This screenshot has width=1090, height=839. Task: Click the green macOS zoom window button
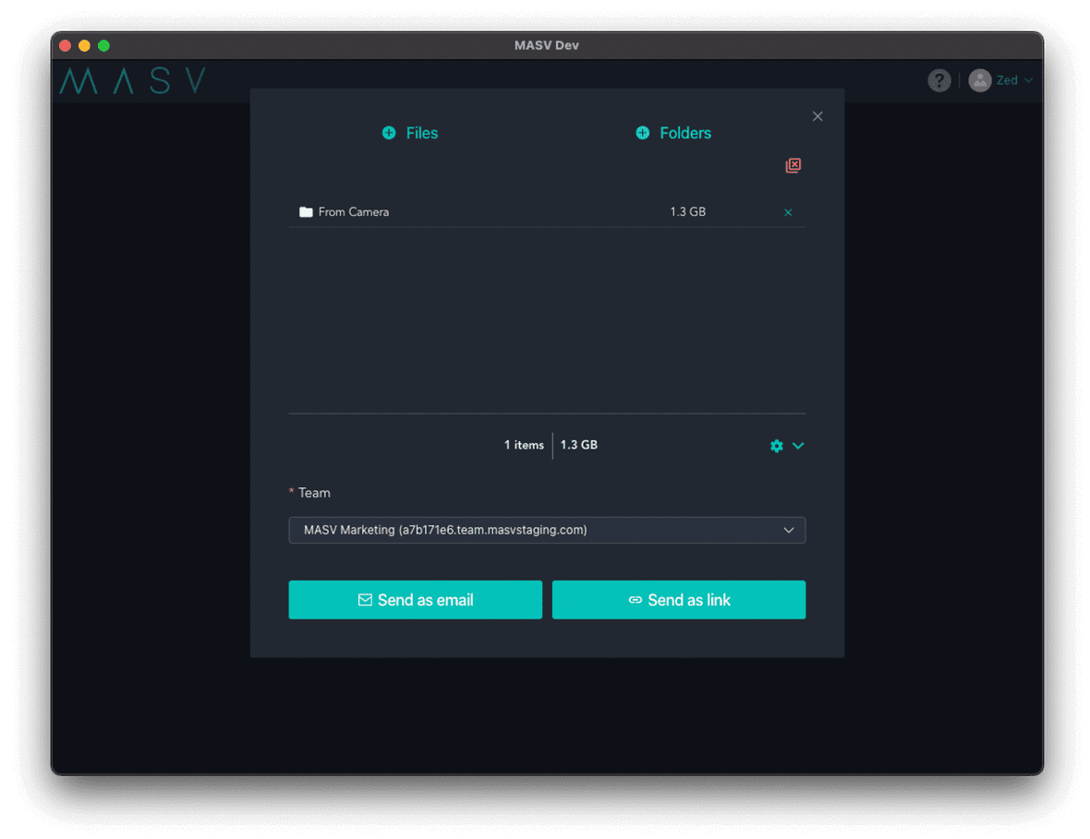[x=103, y=46]
